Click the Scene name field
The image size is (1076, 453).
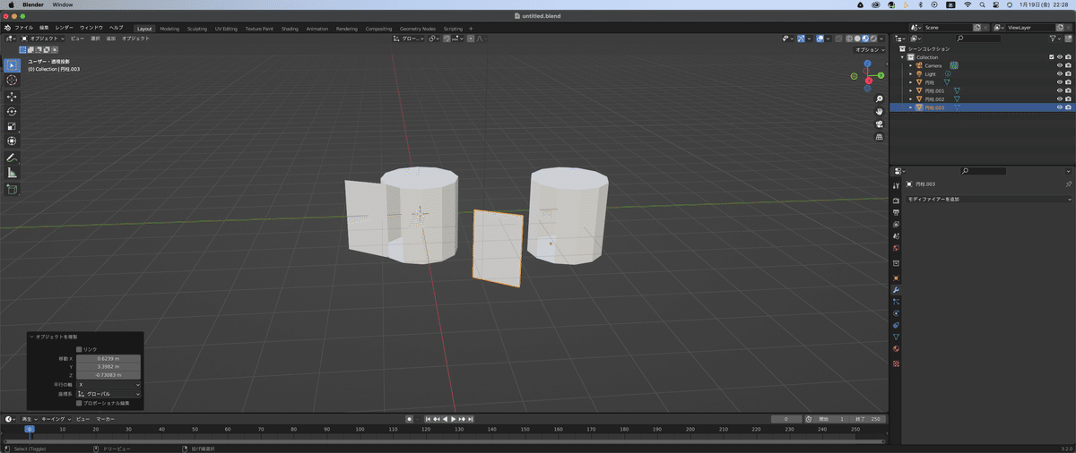[x=946, y=28]
